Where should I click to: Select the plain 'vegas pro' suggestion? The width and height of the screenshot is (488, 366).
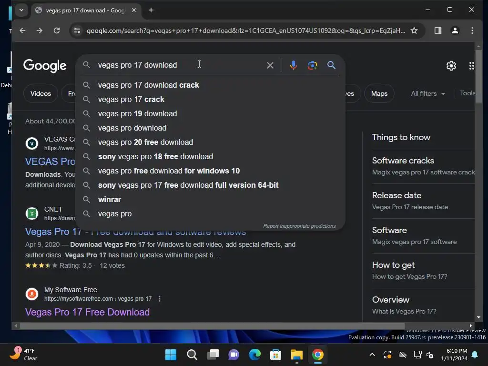pyautogui.click(x=210, y=214)
